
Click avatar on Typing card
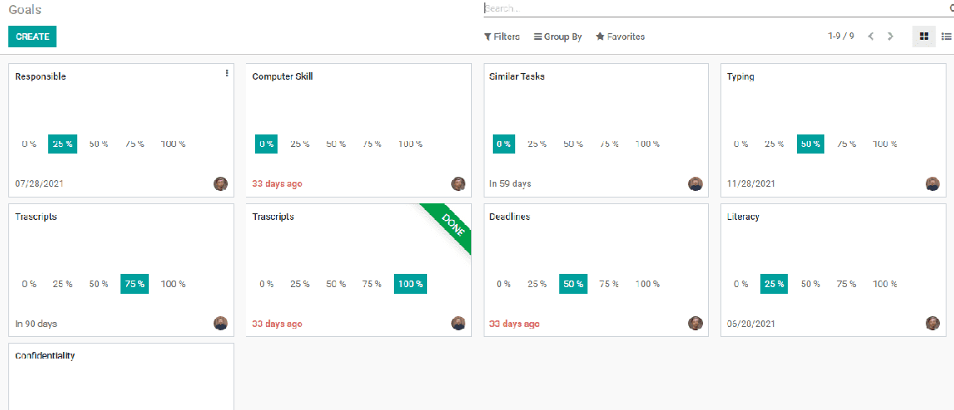tap(932, 183)
